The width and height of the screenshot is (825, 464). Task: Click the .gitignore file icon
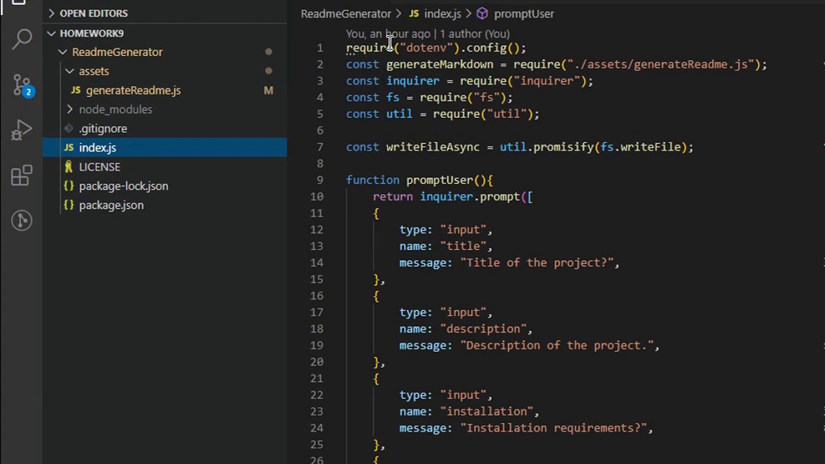pyautogui.click(x=69, y=128)
